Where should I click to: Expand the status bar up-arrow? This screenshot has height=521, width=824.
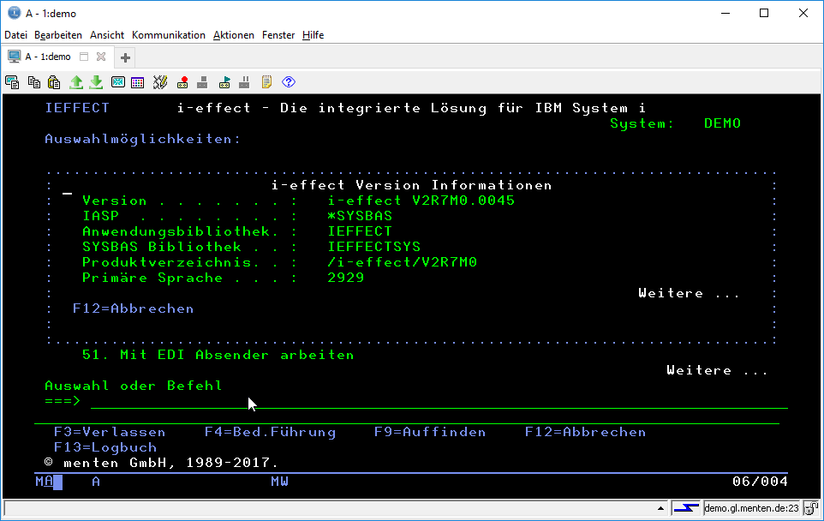[x=660, y=508]
